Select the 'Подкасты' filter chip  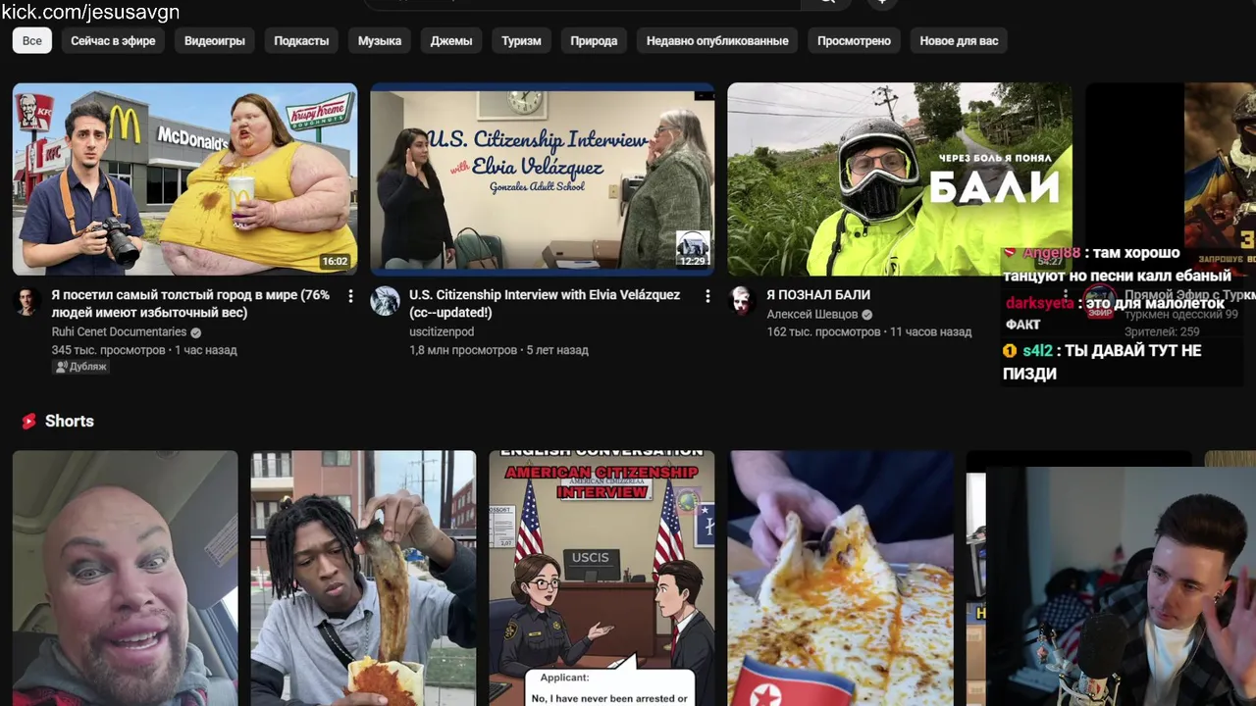click(301, 40)
